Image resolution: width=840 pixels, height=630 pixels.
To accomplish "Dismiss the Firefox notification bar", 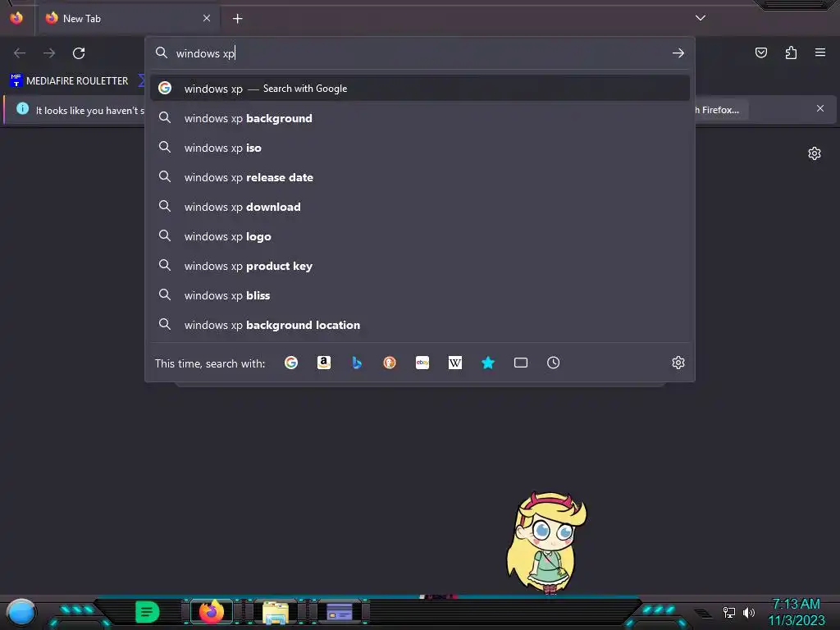I will coord(820,109).
